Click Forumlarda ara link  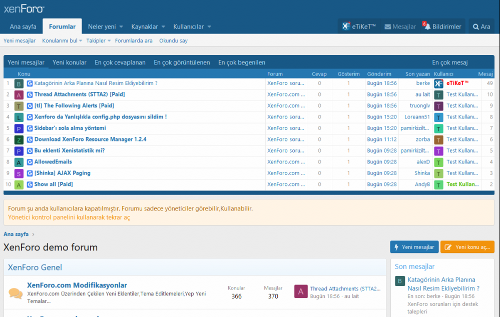pyautogui.click(x=134, y=41)
